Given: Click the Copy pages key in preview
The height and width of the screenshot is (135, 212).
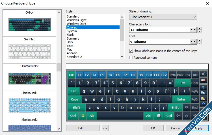Looking at the screenshot, I should click(x=203, y=93).
